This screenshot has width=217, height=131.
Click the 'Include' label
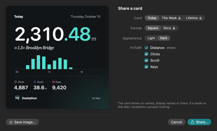click(x=136, y=47)
